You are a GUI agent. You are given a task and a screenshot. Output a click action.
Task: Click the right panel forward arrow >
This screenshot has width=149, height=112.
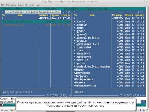pyautogui.click(x=143, y=12)
